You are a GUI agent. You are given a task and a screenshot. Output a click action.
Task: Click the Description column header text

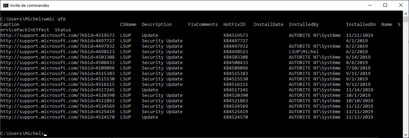(157, 25)
